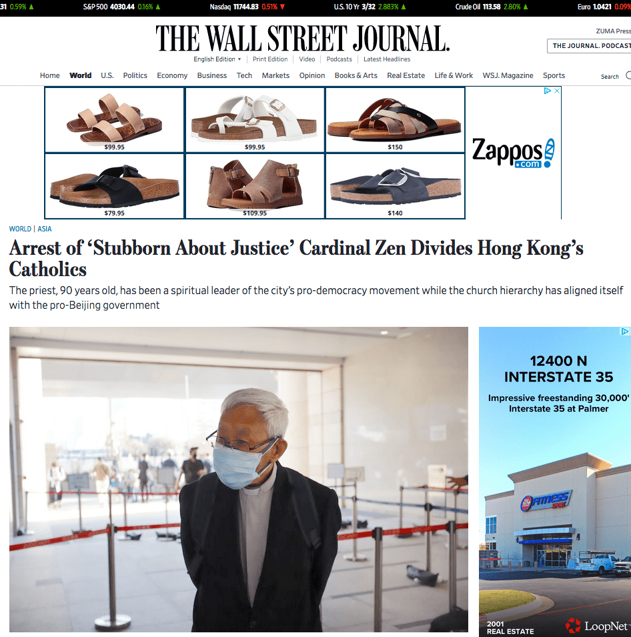The width and height of the screenshot is (631, 637).
Task: Click the Nasdaq ticker quote
Action: click(247, 7)
